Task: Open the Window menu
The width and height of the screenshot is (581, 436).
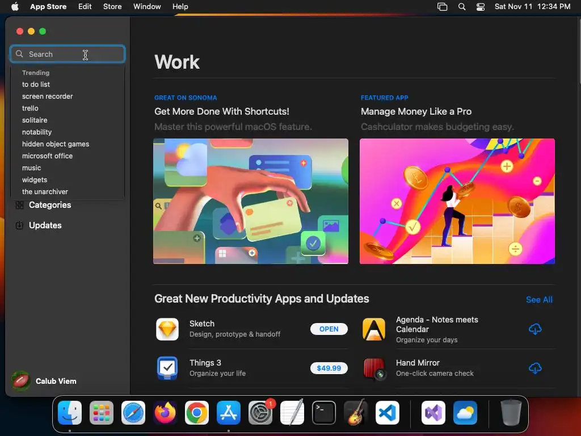Action: coord(147,7)
